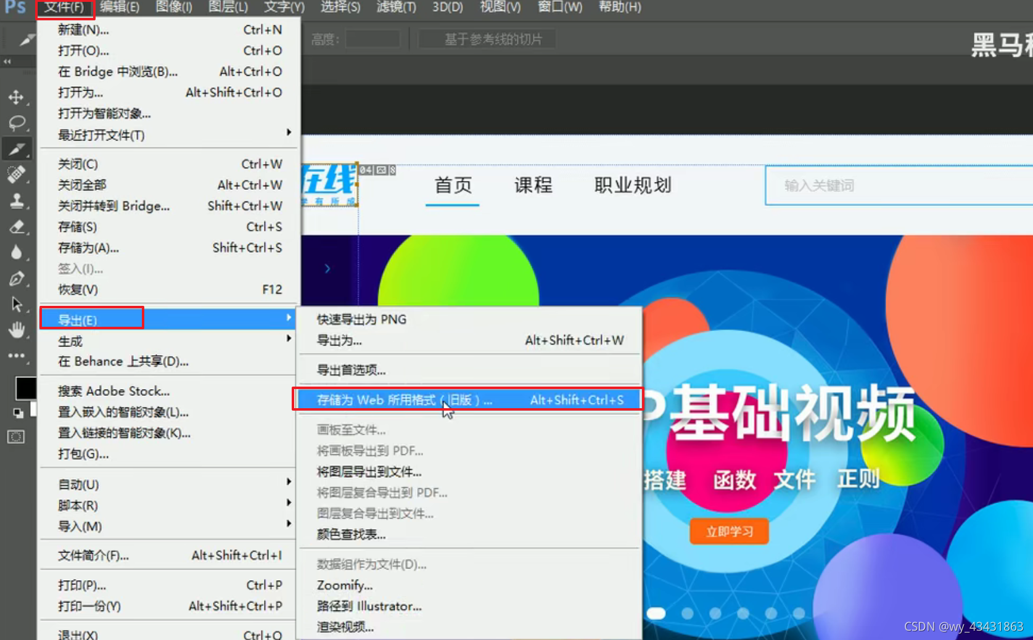Expand the 脚本(R) submenu
The height and width of the screenshot is (640, 1033).
point(168,505)
